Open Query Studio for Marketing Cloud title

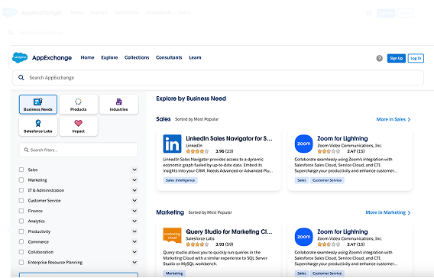[229, 231]
